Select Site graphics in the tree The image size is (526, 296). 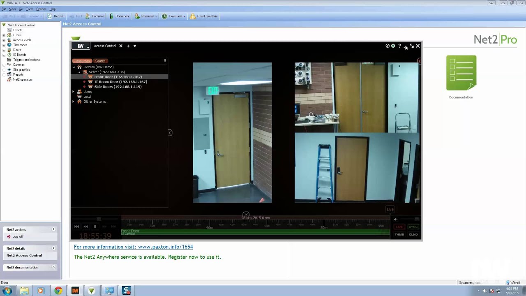(21, 69)
